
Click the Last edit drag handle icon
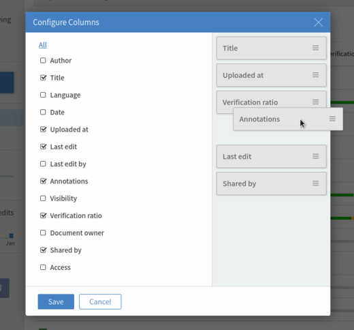(315, 156)
